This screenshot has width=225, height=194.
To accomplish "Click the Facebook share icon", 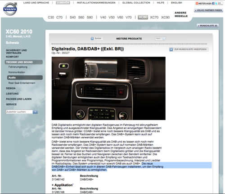I will tap(213, 3).
